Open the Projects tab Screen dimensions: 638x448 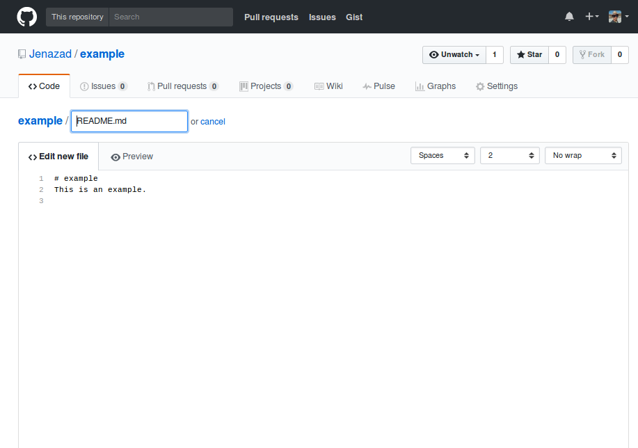pyautogui.click(x=266, y=86)
